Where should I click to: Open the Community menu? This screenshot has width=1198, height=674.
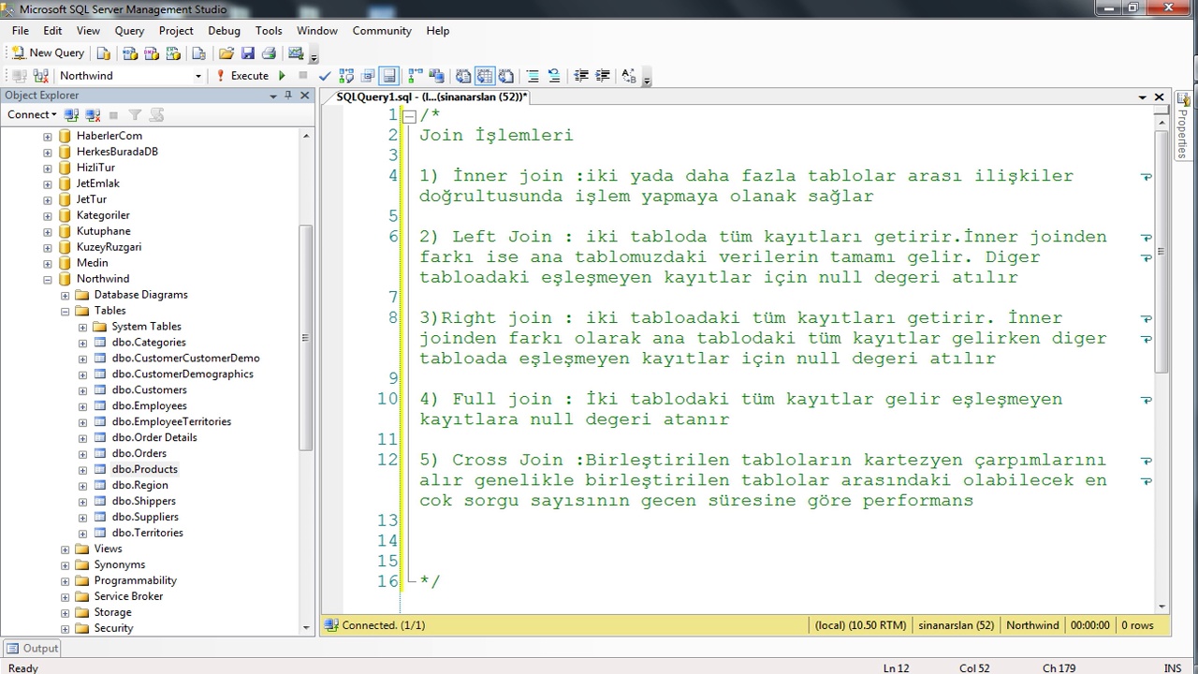click(x=382, y=31)
